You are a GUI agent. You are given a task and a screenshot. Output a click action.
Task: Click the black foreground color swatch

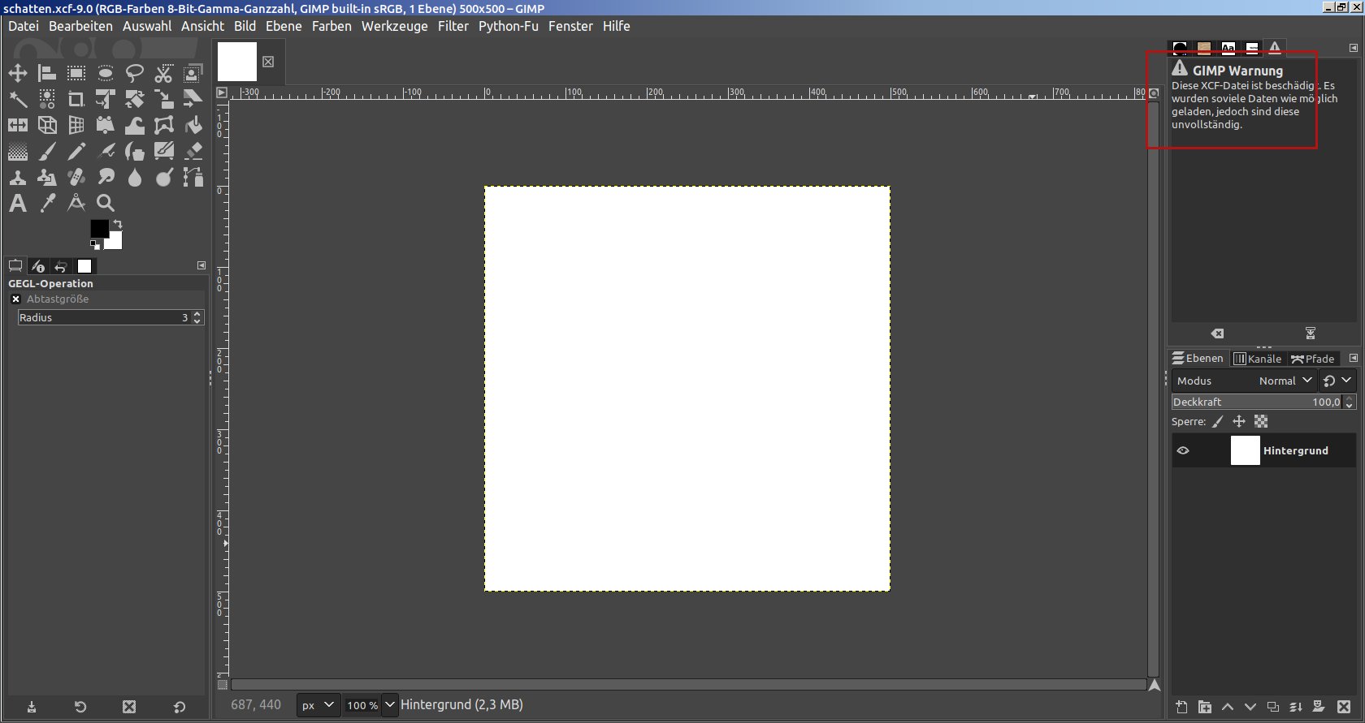[99, 229]
